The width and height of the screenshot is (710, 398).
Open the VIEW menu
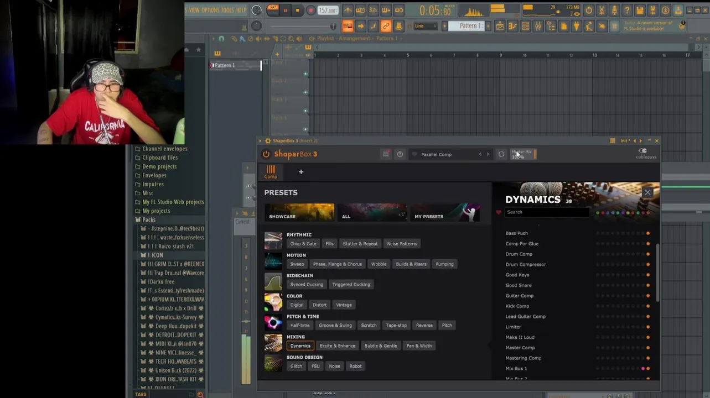(x=194, y=10)
